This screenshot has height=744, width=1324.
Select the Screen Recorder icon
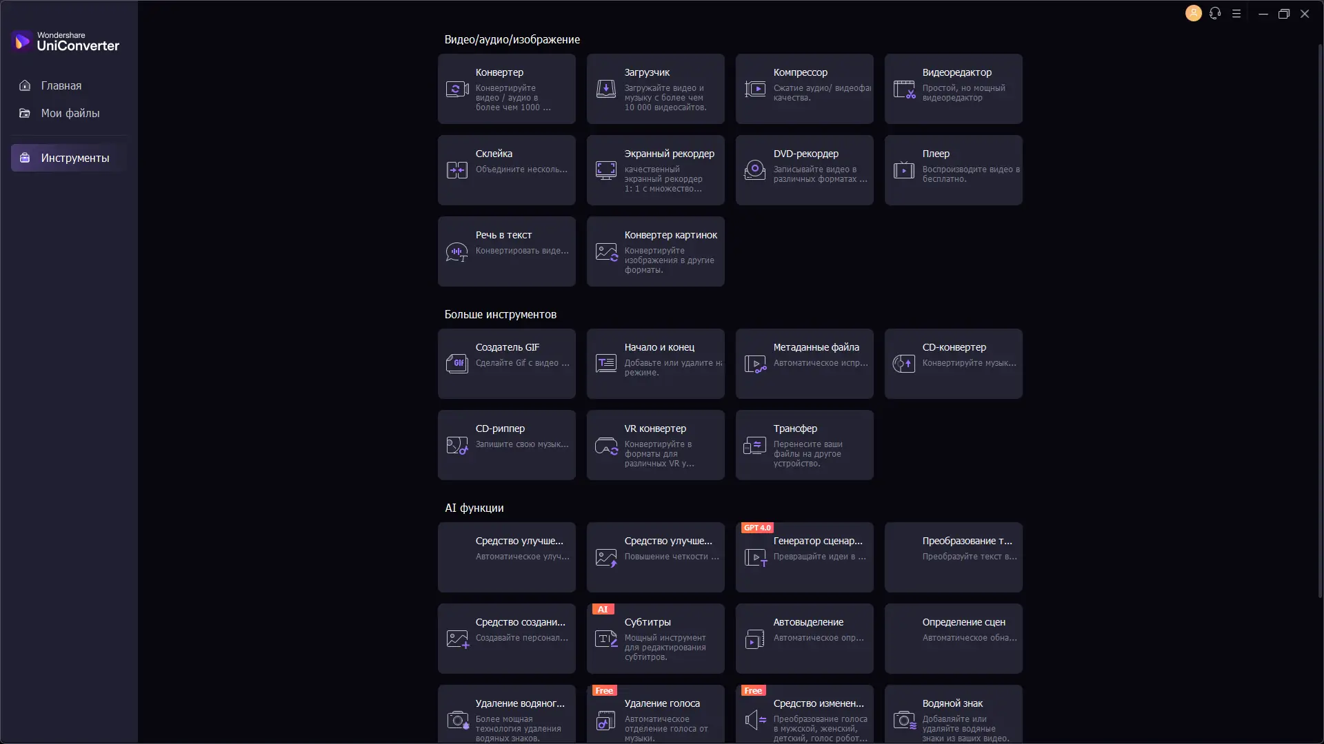tap(605, 169)
